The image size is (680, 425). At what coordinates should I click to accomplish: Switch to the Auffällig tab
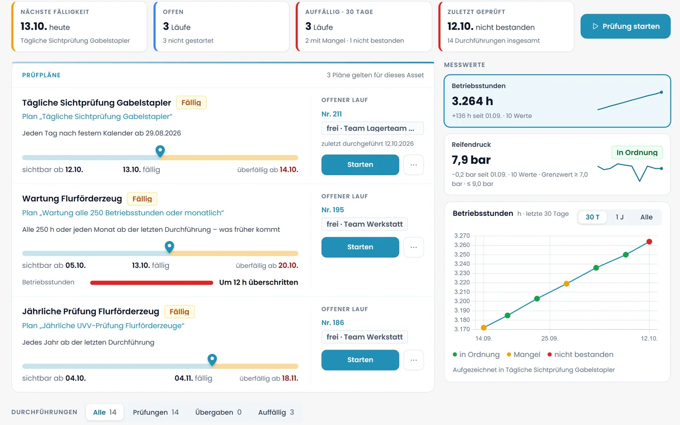tap(276, 412)
